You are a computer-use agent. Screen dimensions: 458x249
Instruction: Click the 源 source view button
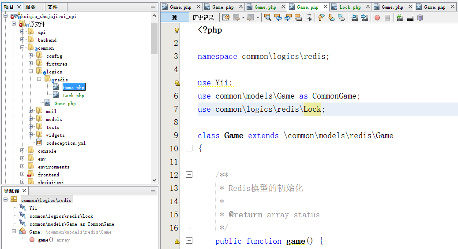(174, 18)
